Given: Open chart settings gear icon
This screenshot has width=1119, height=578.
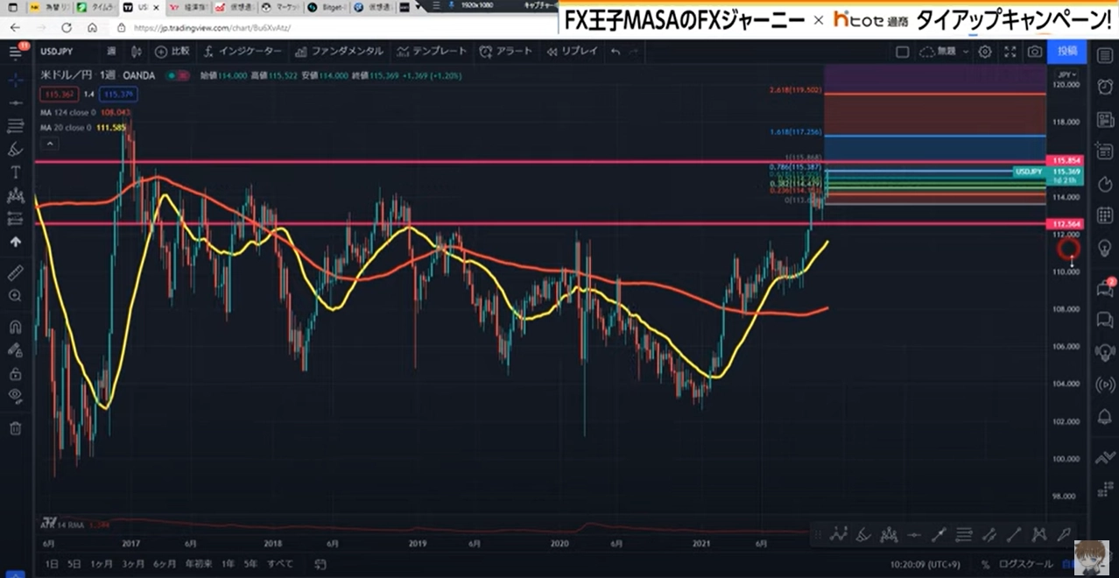Looking at the screenshot, I should (x=985, y=52).
